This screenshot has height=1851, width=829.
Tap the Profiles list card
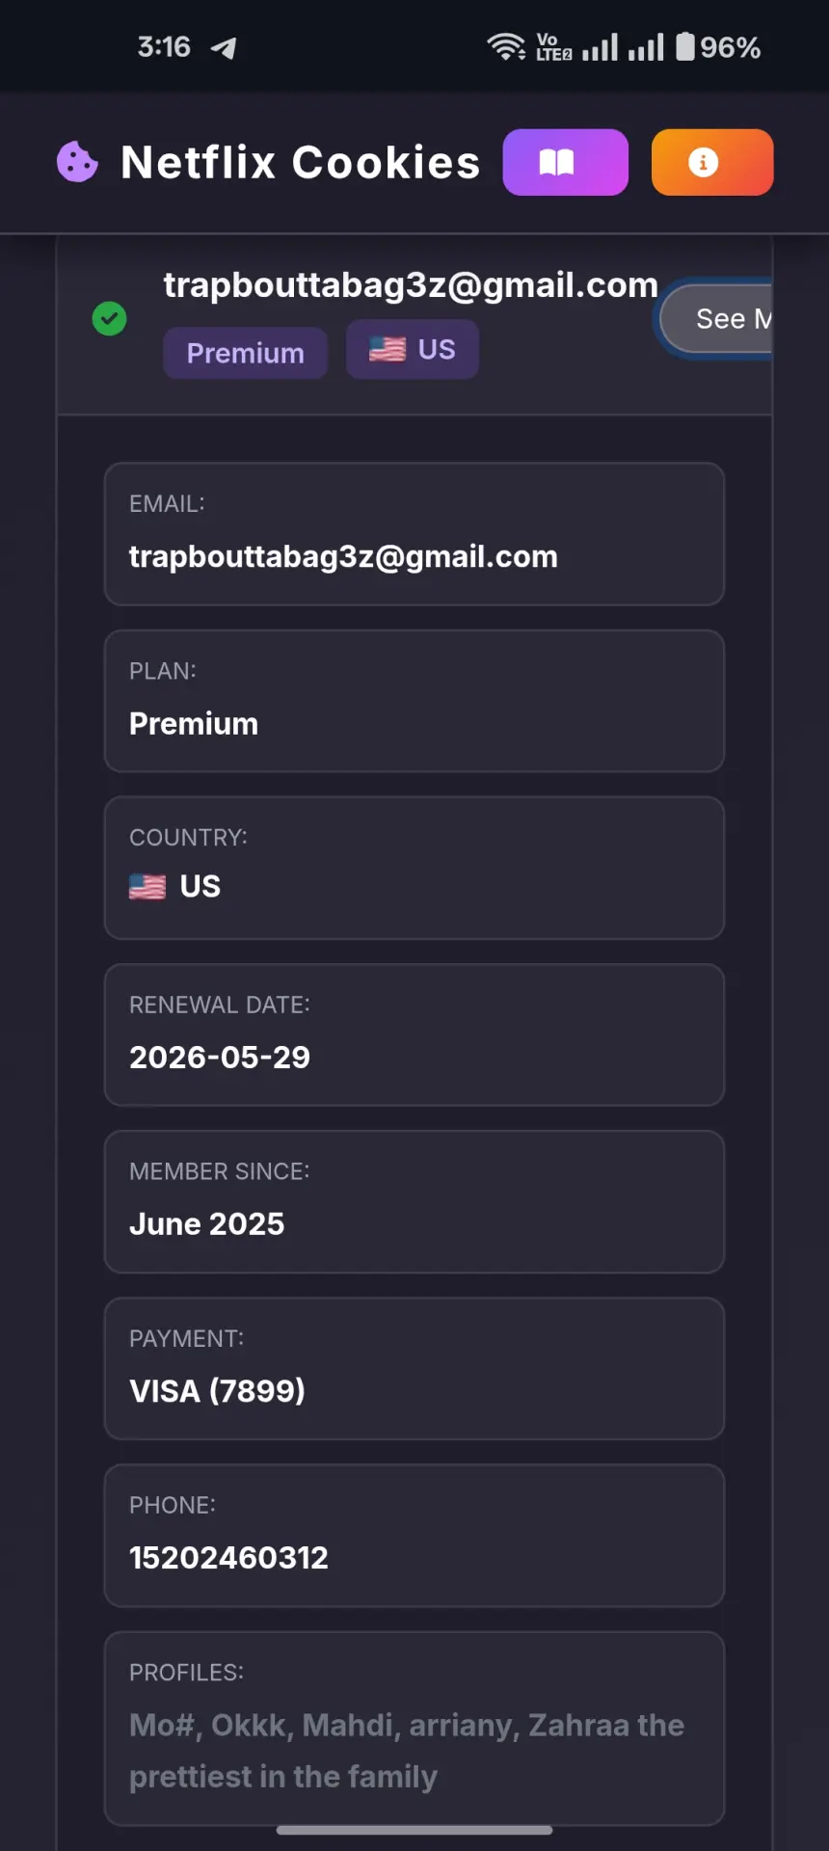coord(414,1729)
